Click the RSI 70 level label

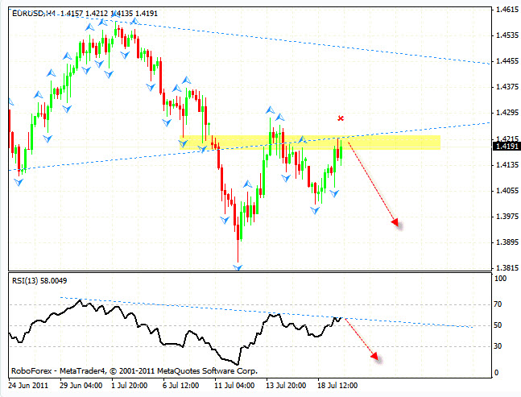click(498, 304)
